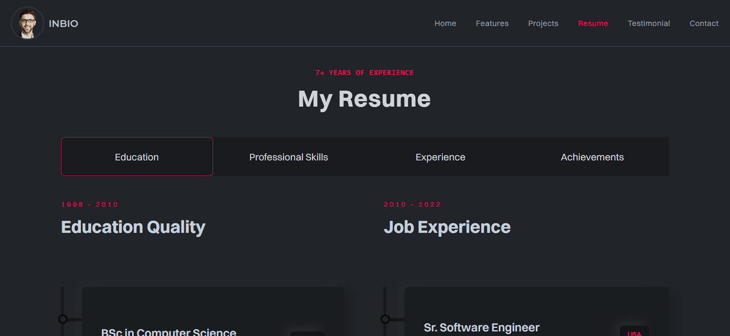Click the Job Experience timeline circle marker
This screenshot has height=336, width=730.
pos(385,319)
